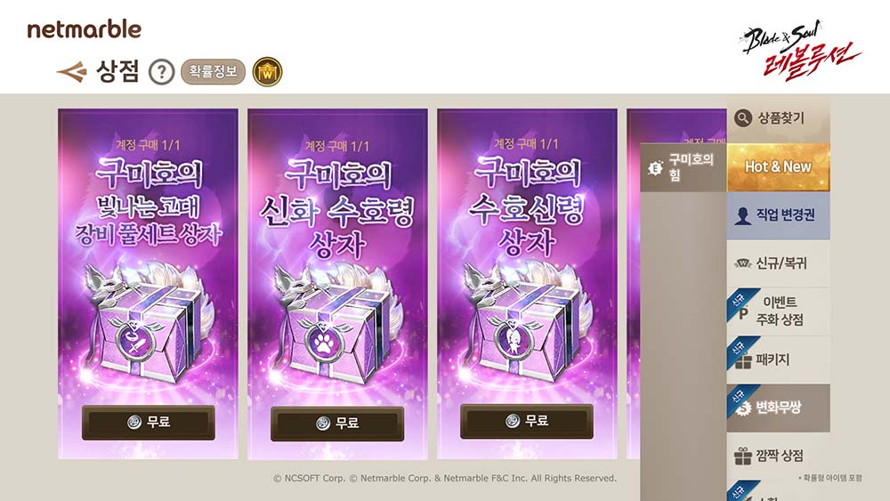Select the 변화무쌍 category tab

pos(778,408)
